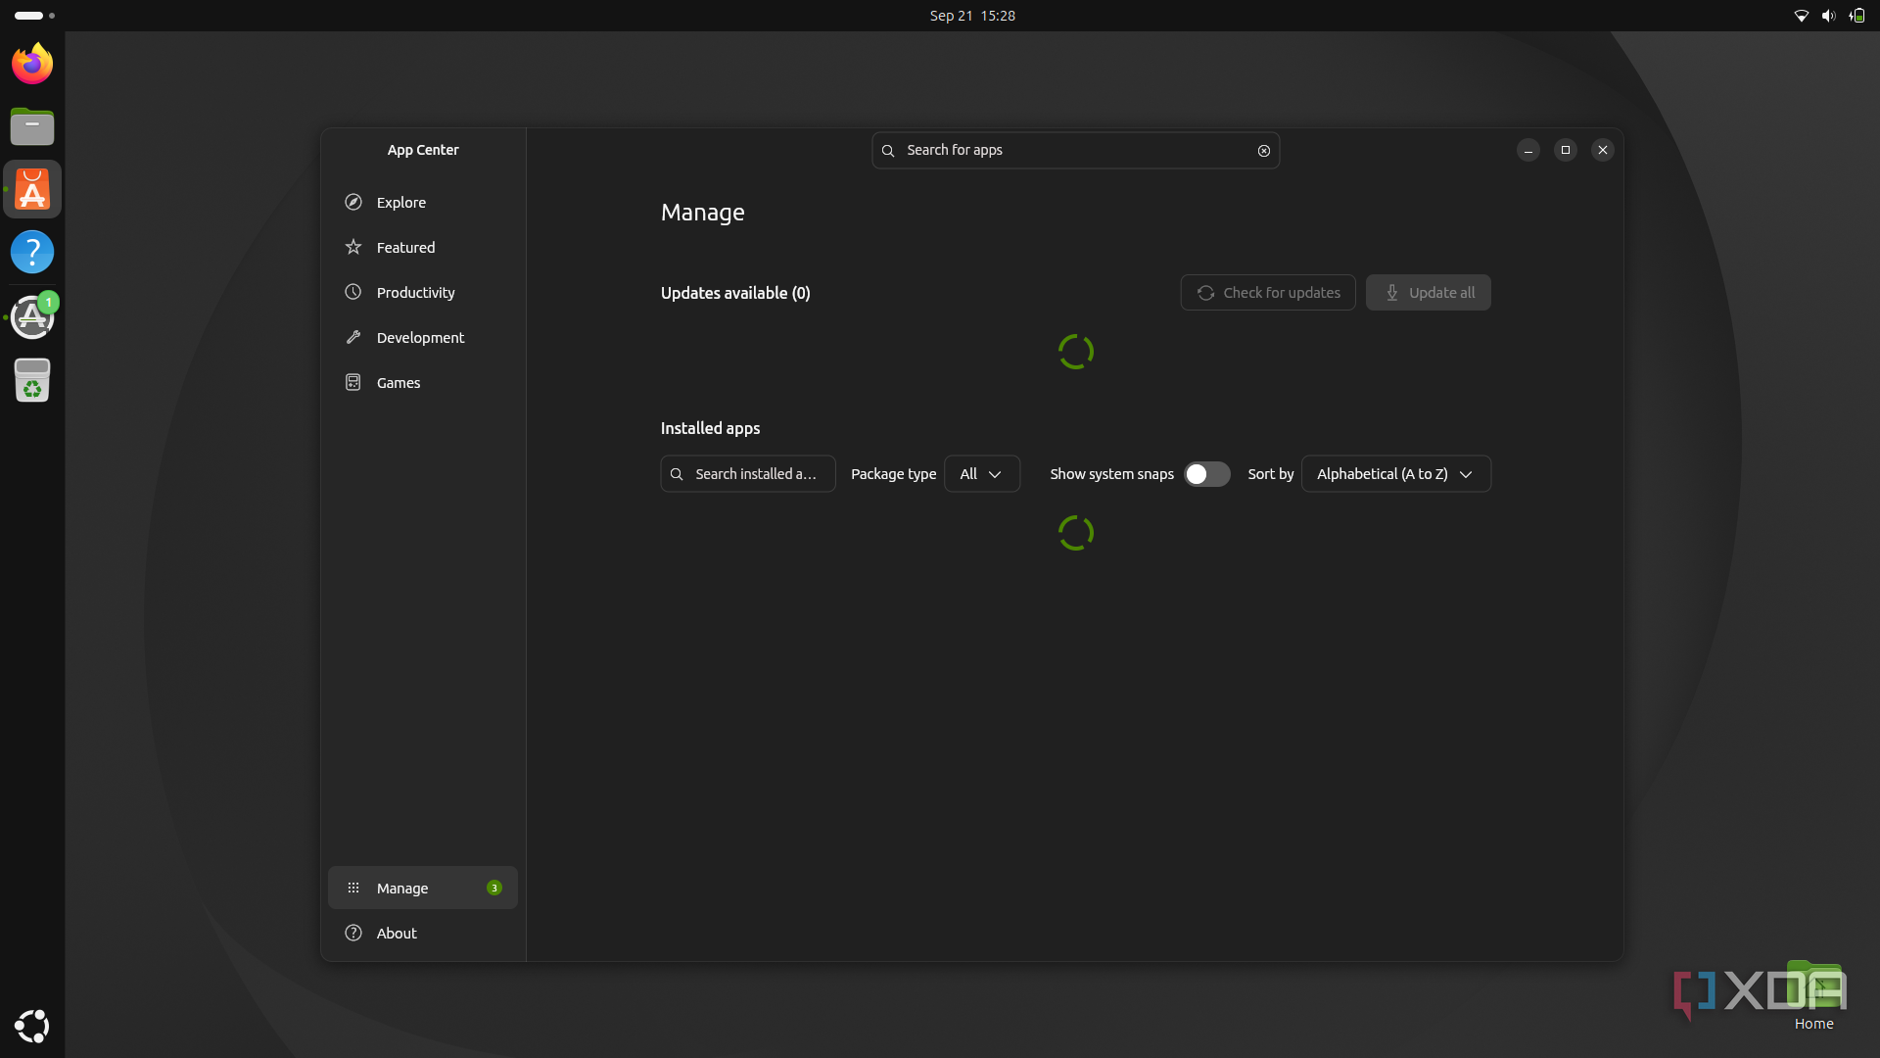Open the Help dock icon
1880x1058 pixels.
(x=32, y=252)
